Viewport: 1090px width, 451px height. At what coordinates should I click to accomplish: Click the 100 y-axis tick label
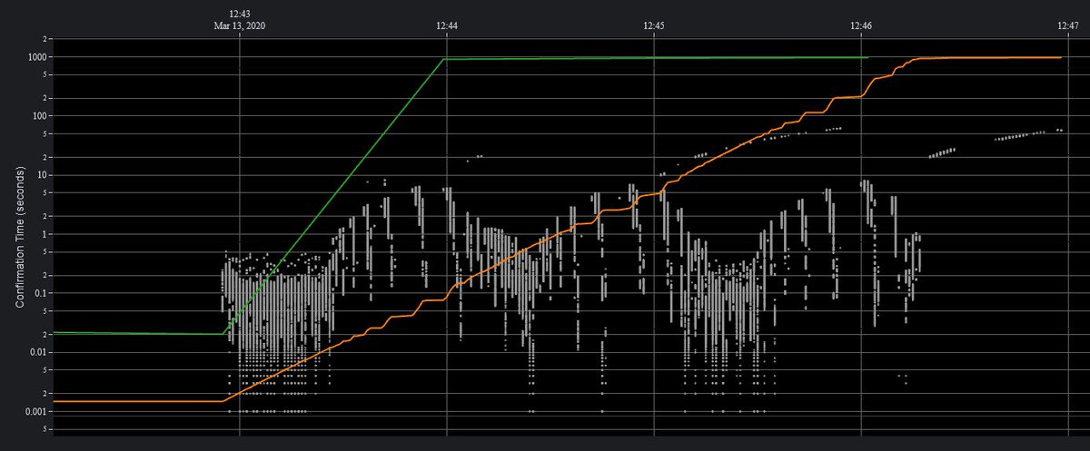39,116
